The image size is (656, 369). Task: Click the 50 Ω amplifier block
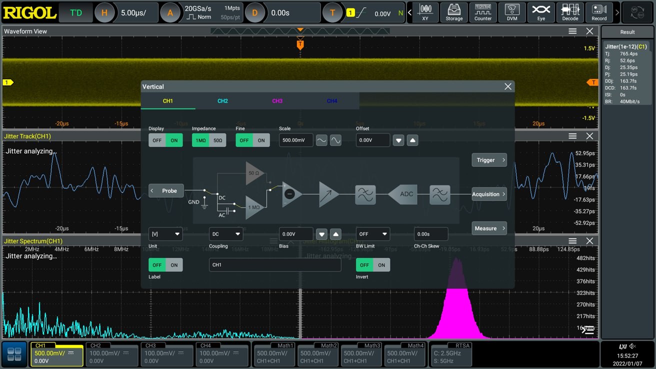point(254,173)
